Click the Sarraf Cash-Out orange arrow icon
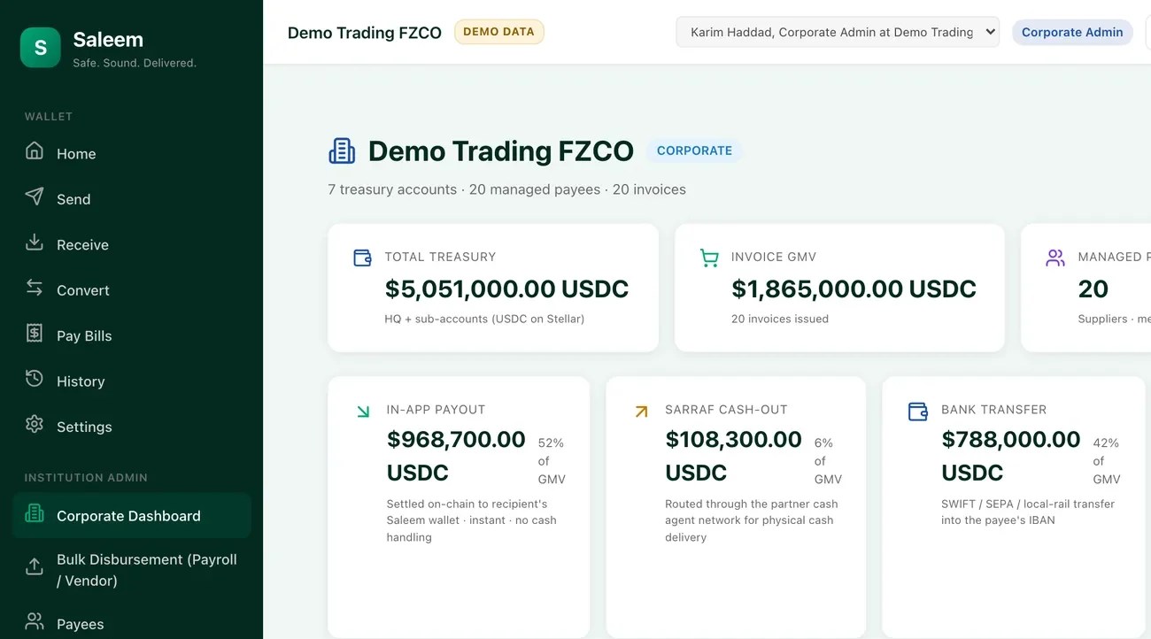 (x=642, y=412)
